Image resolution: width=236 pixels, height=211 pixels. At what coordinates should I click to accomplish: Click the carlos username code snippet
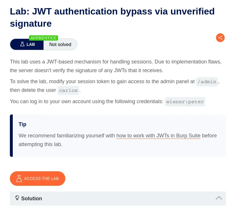click(x=68, y=90)
